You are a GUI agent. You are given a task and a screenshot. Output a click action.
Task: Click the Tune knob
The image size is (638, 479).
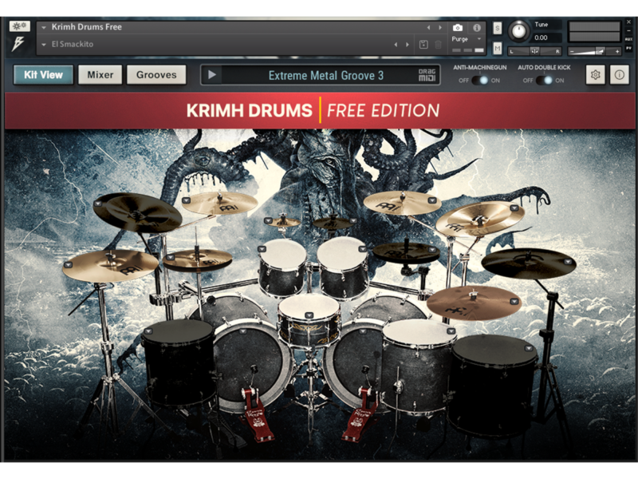point(519,30)
